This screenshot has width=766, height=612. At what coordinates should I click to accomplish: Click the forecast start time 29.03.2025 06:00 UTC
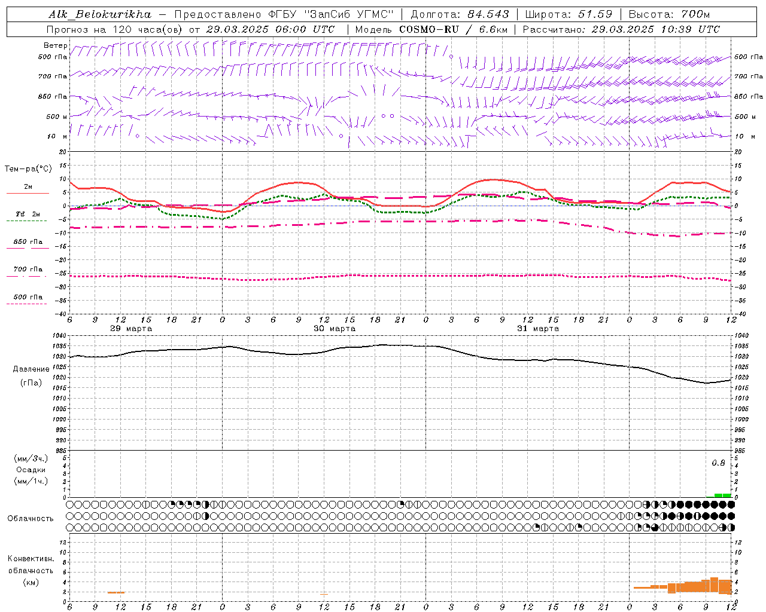[270, 29]
